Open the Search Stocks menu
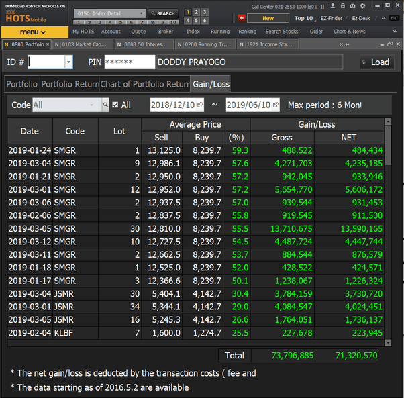 tap(282, 32)
